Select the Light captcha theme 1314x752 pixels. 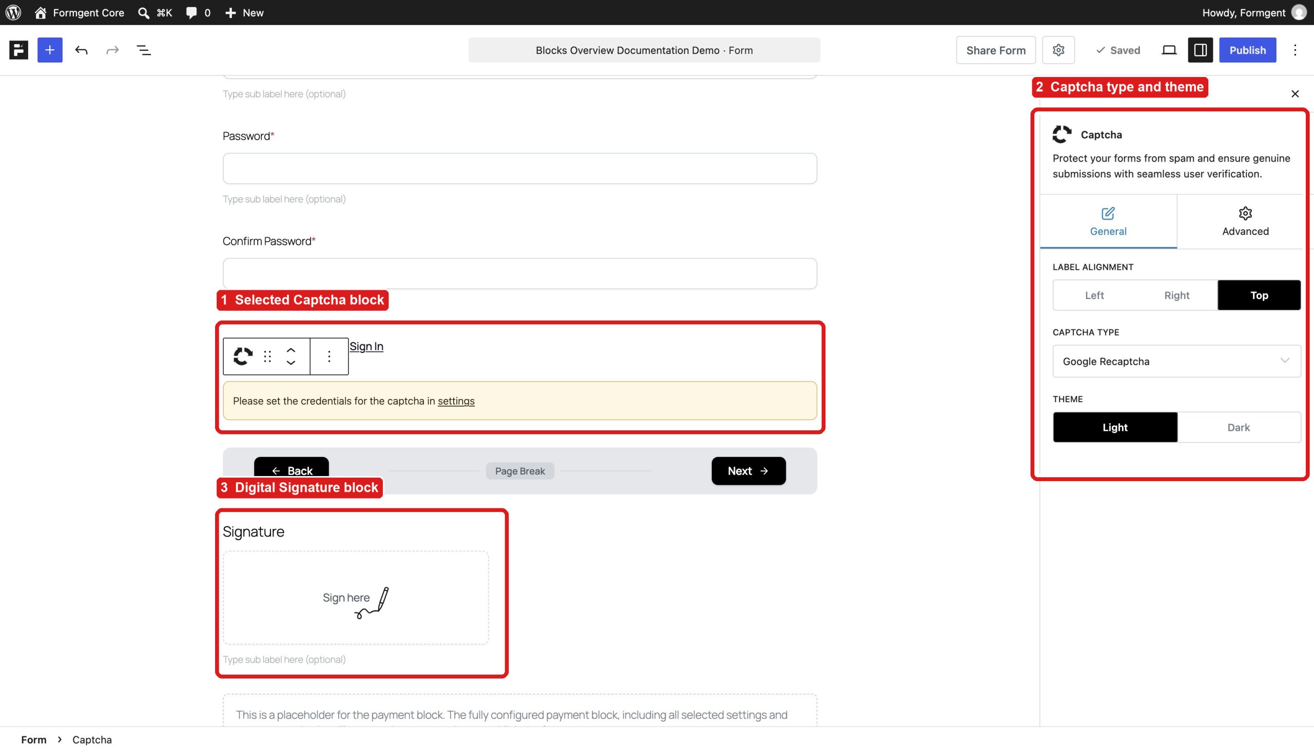pos(1115,427)
